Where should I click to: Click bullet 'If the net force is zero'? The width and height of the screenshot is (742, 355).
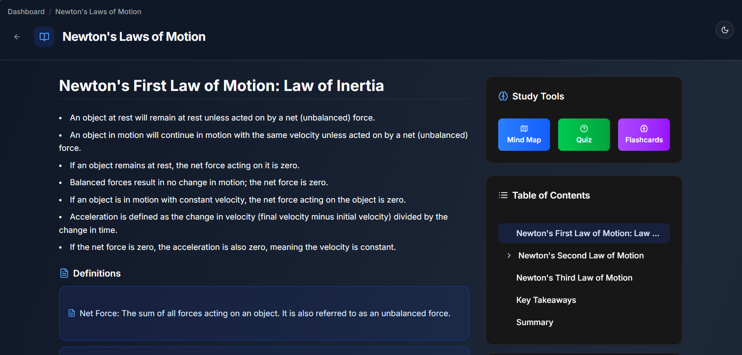pos(233,247)
